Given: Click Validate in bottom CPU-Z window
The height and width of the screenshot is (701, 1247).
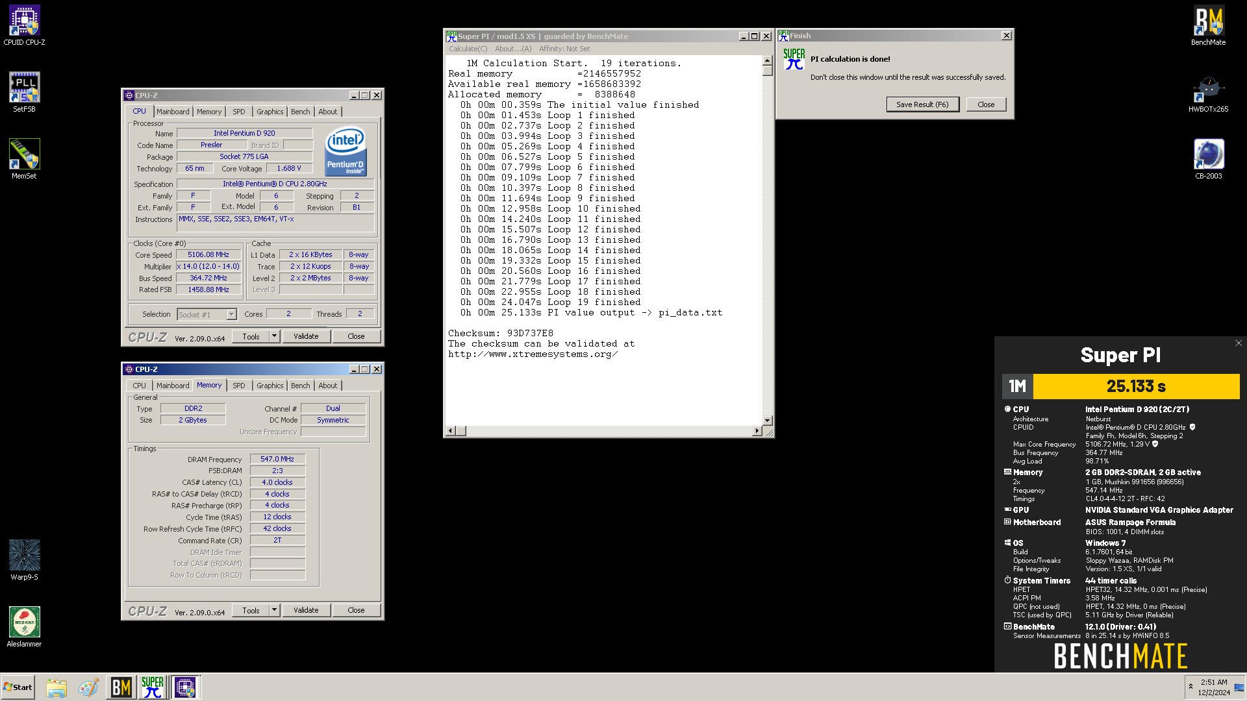Looking at the screenshot, I should 306,610.
